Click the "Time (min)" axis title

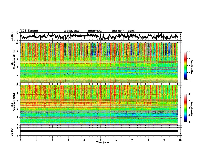103,142
